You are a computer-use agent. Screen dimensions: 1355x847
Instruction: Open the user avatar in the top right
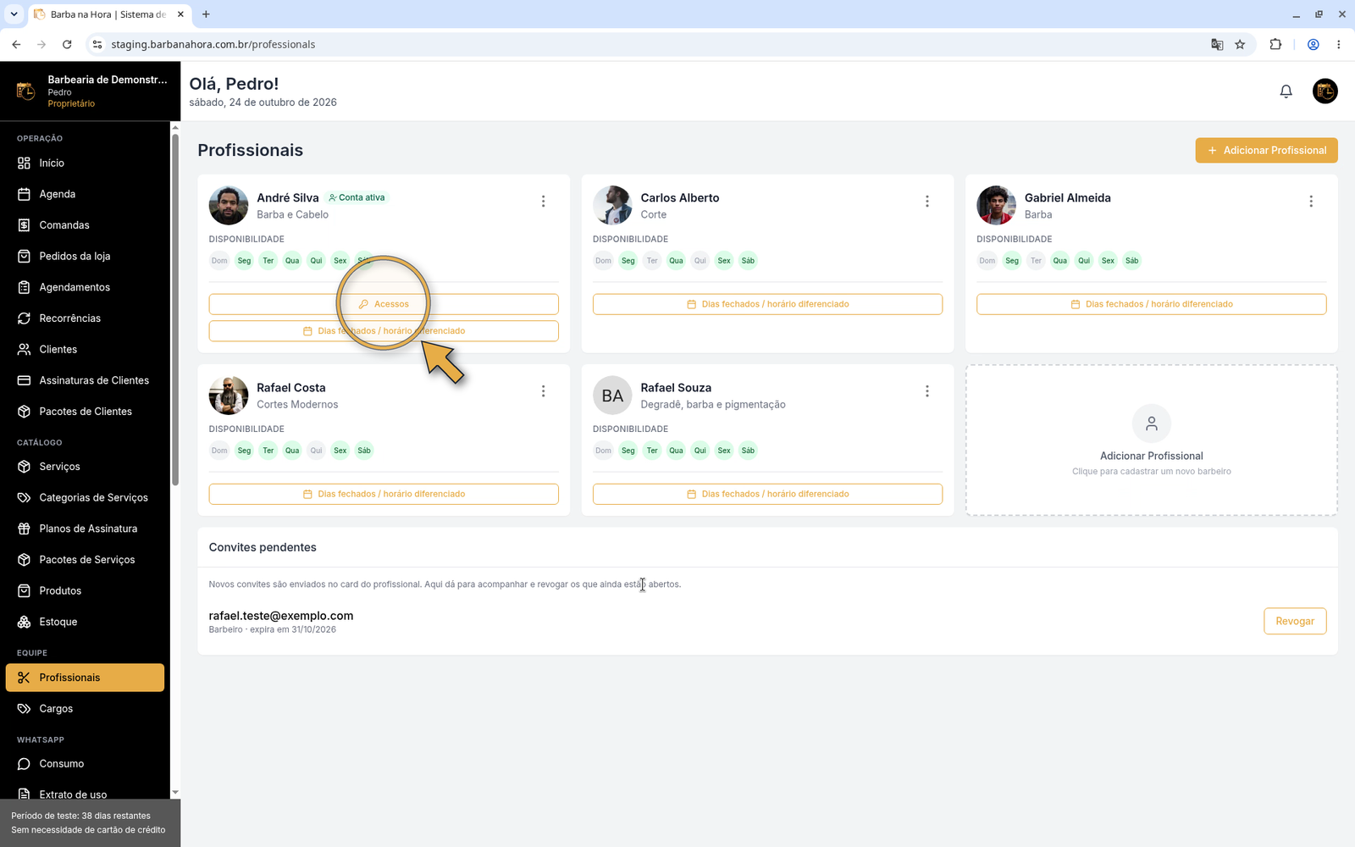click(1325, 91)
